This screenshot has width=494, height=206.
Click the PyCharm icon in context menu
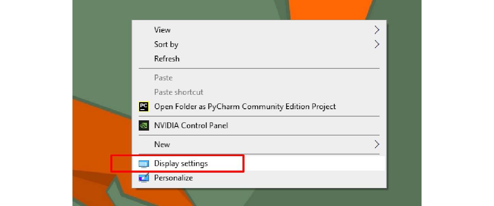click(143, 107)
